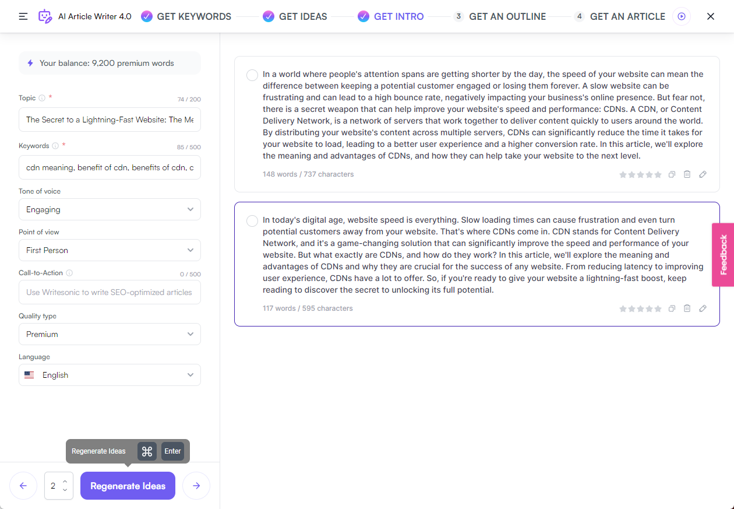Delete the first intro with trash icon

click(687, 174)
